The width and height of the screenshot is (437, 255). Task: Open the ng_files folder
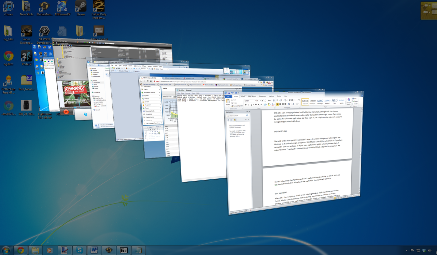coord(9,33)
